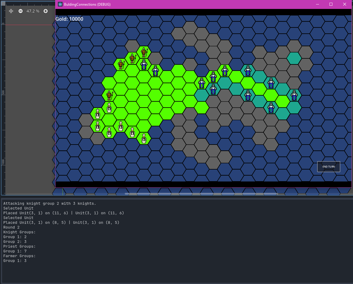Click the "Round 2" line in output log
Viewport: 353px width, 284px height.
pos(11,227)
